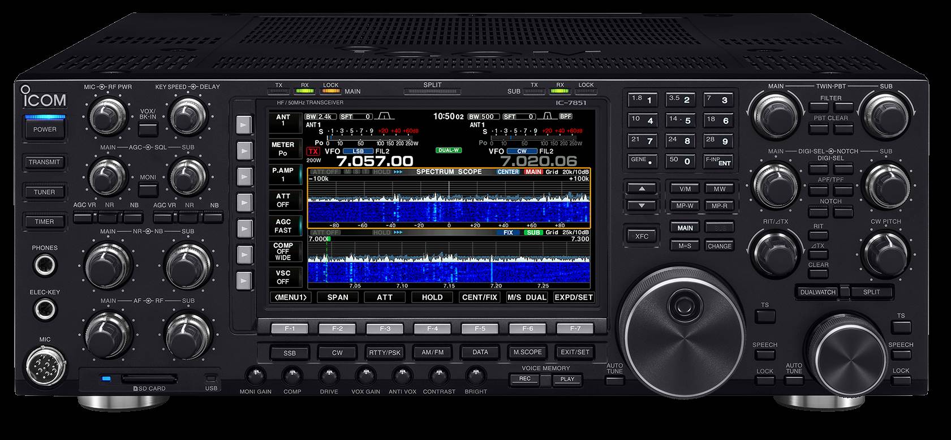The width and height of the screenshot is (951, 440).
Task: Tap the soft key beside AGC FAST
Action: [244, 228]
